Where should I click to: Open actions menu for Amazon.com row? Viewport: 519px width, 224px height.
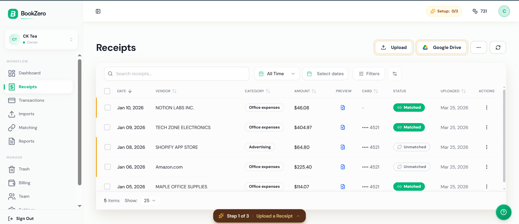pyautogui.click(x=487, y=167)
